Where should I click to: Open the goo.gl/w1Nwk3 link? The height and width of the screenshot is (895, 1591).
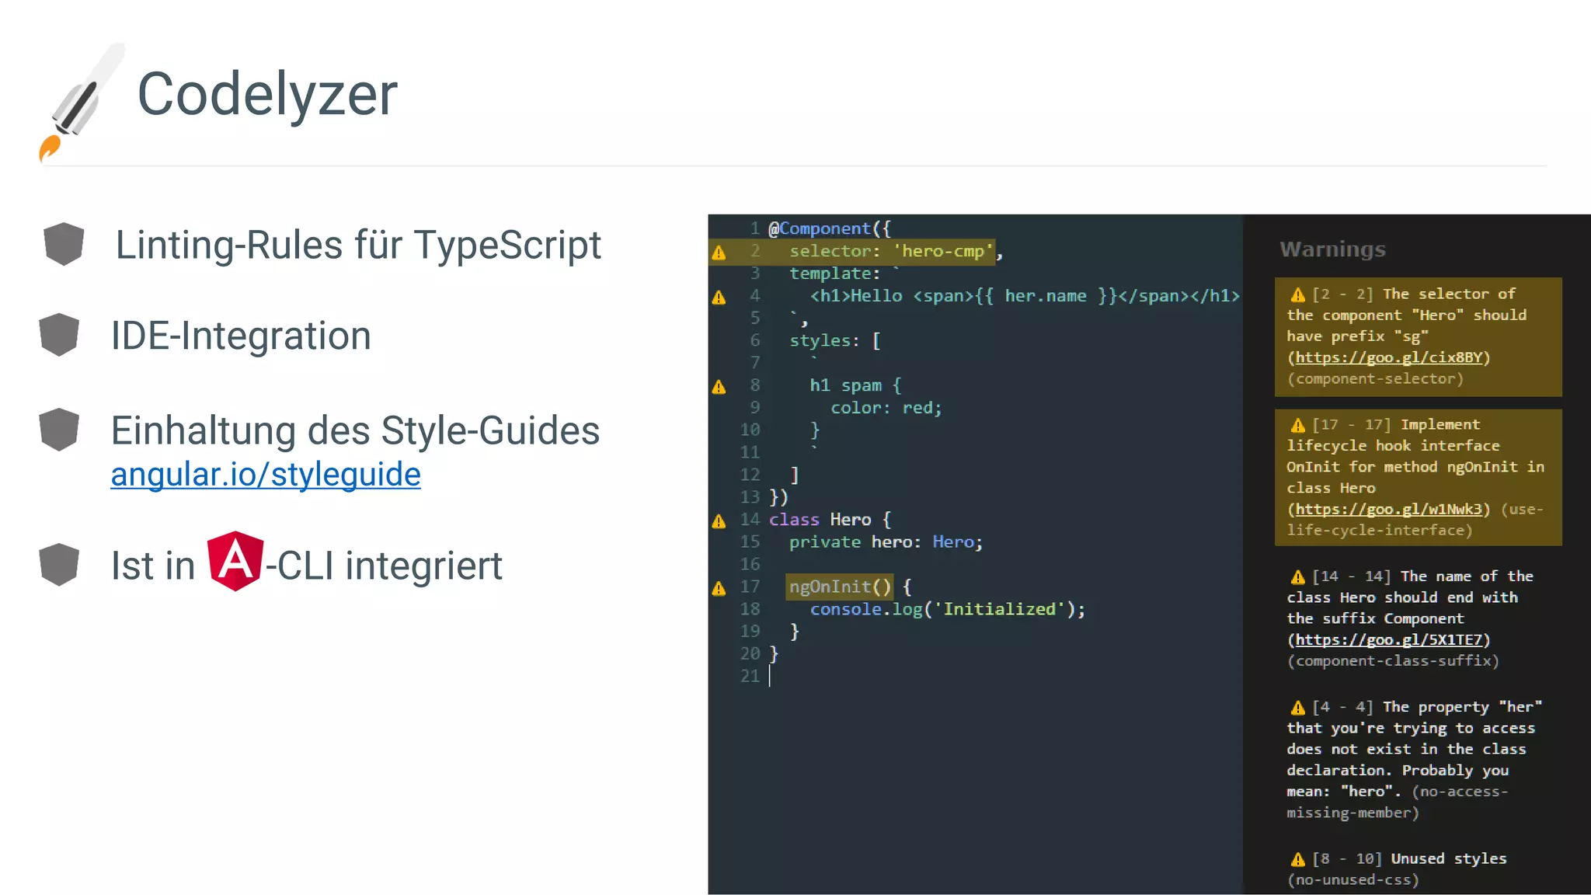[1388, 509]
